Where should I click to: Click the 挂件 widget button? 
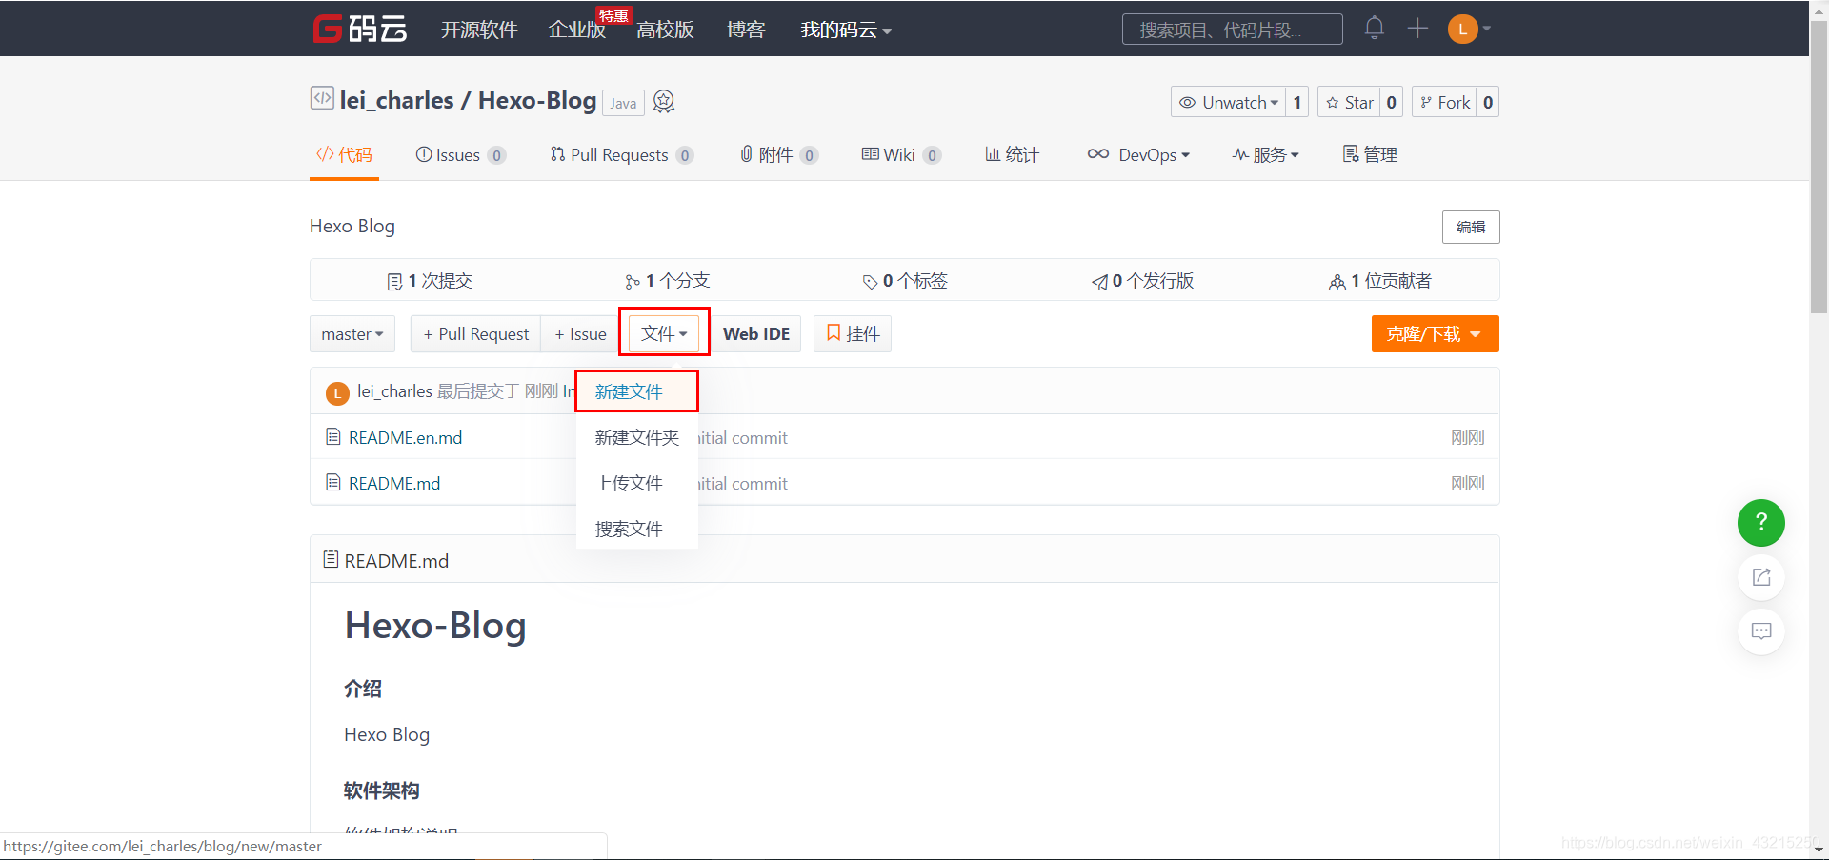coord(853,334)
